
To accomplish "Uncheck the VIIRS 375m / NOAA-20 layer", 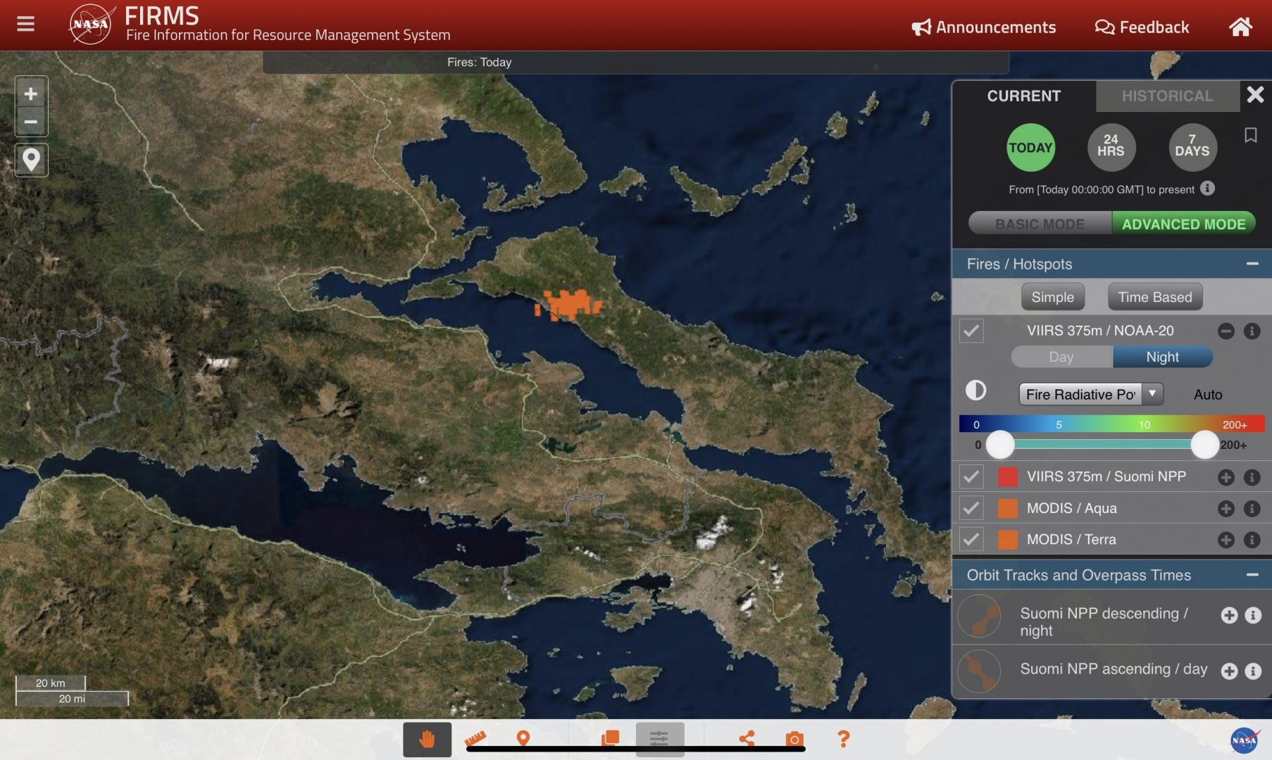I will pyautogui.click(x=971, y=331).
